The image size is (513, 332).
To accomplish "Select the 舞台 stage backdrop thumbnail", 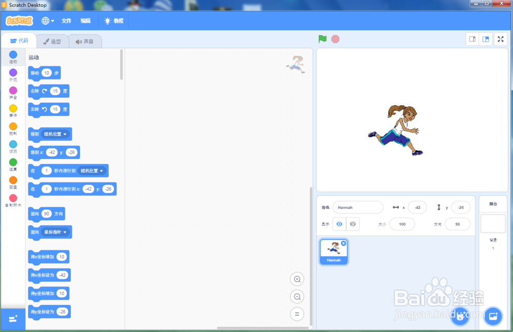I will click(x=492, y=223).
